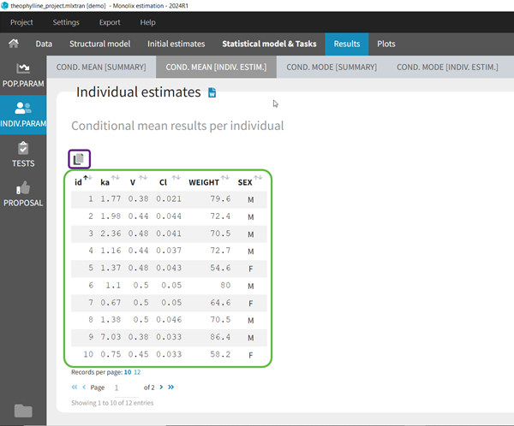This screenshot has height=426, width=514.
Task: Show 10 records per page
Action: pyautogui.click(x=128, y=372)
